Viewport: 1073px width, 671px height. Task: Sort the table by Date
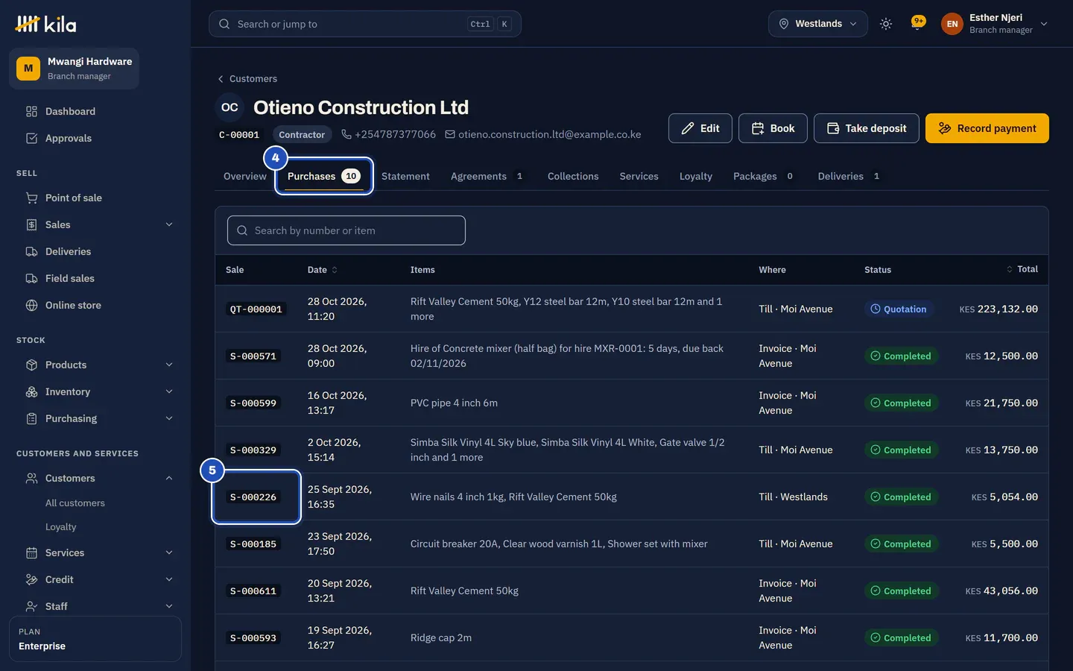[323, 270]
